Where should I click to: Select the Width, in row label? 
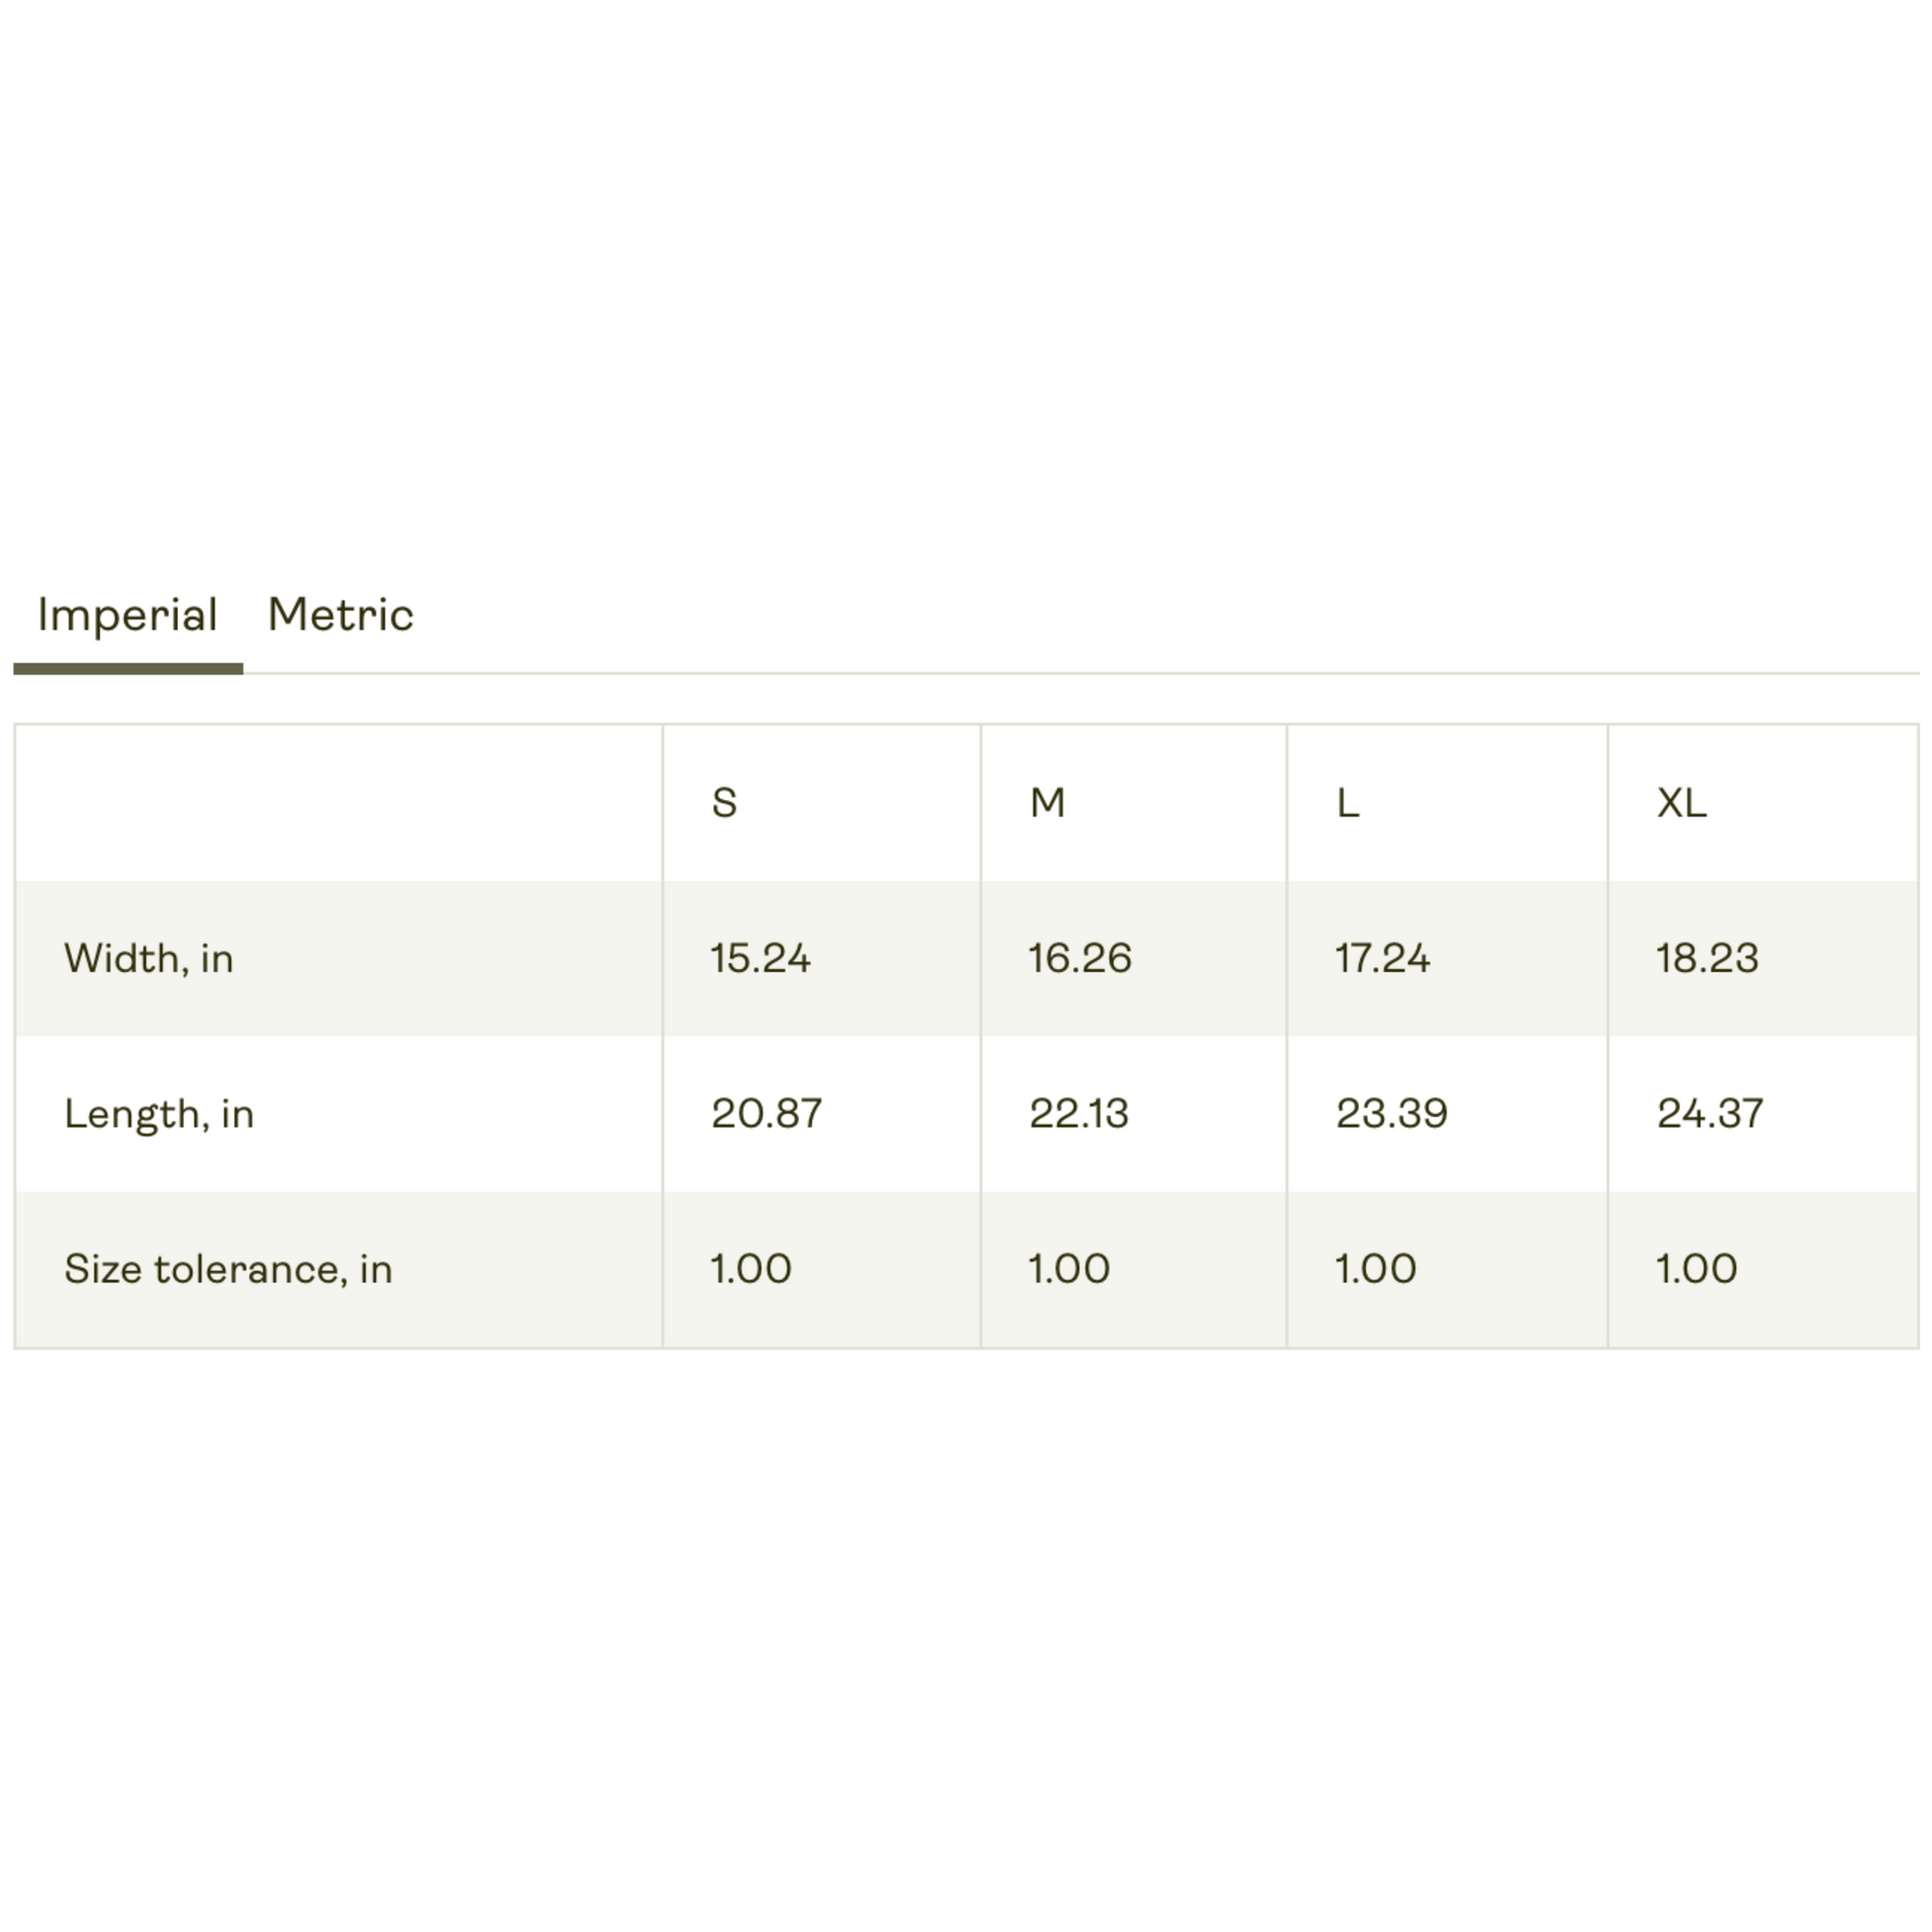tap(149, 958)
